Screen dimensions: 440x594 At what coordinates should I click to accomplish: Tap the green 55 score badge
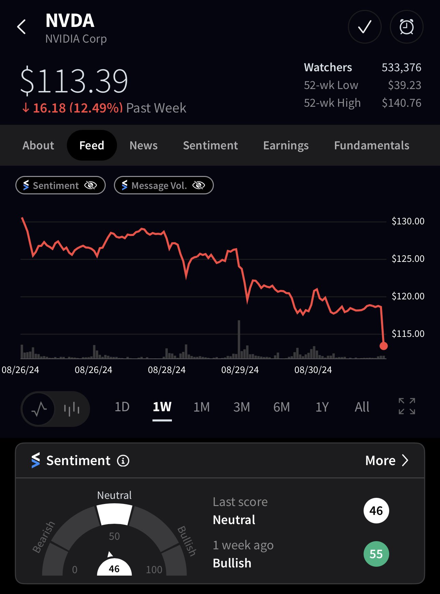(x=376, y=554)
